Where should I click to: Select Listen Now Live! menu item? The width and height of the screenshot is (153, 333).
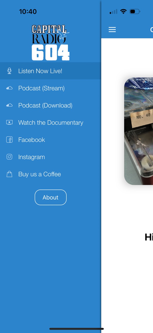click(x=50, y=71)
